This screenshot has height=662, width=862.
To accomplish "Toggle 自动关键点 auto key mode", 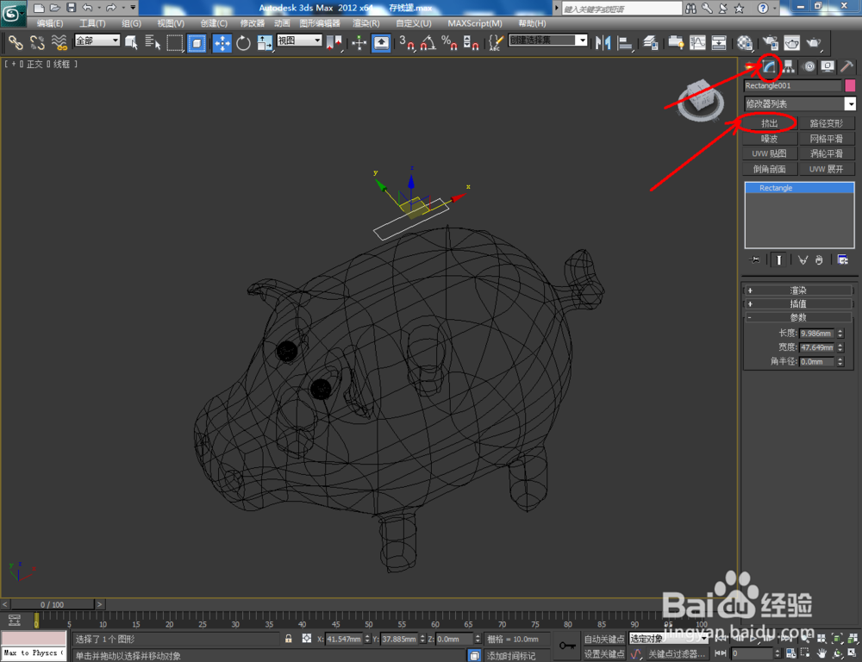I will coord(604,639).
